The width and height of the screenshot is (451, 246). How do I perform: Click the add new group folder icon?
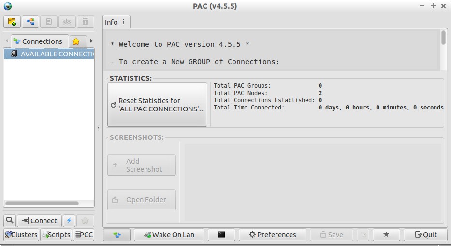[12, 22]
